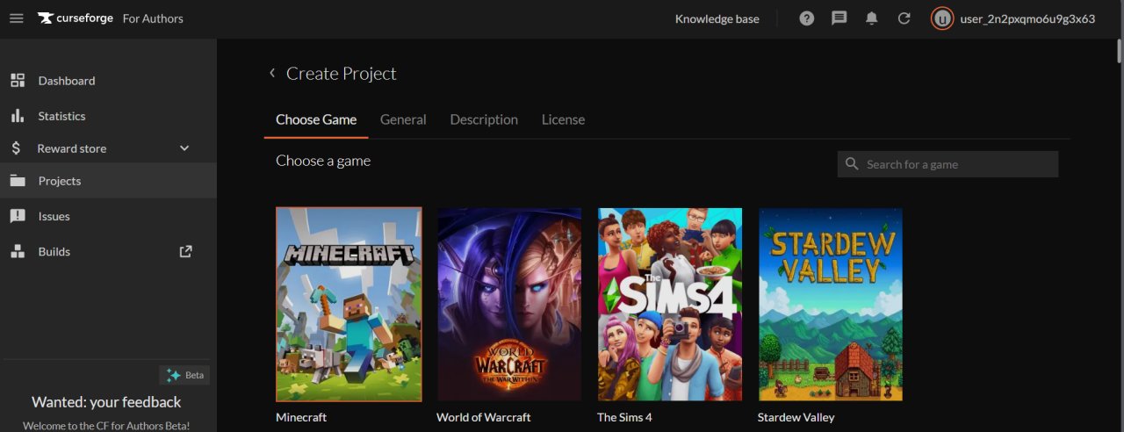Expand the Reward store chevron
The height and width of the screenshot is (432, 1124).
184,148
